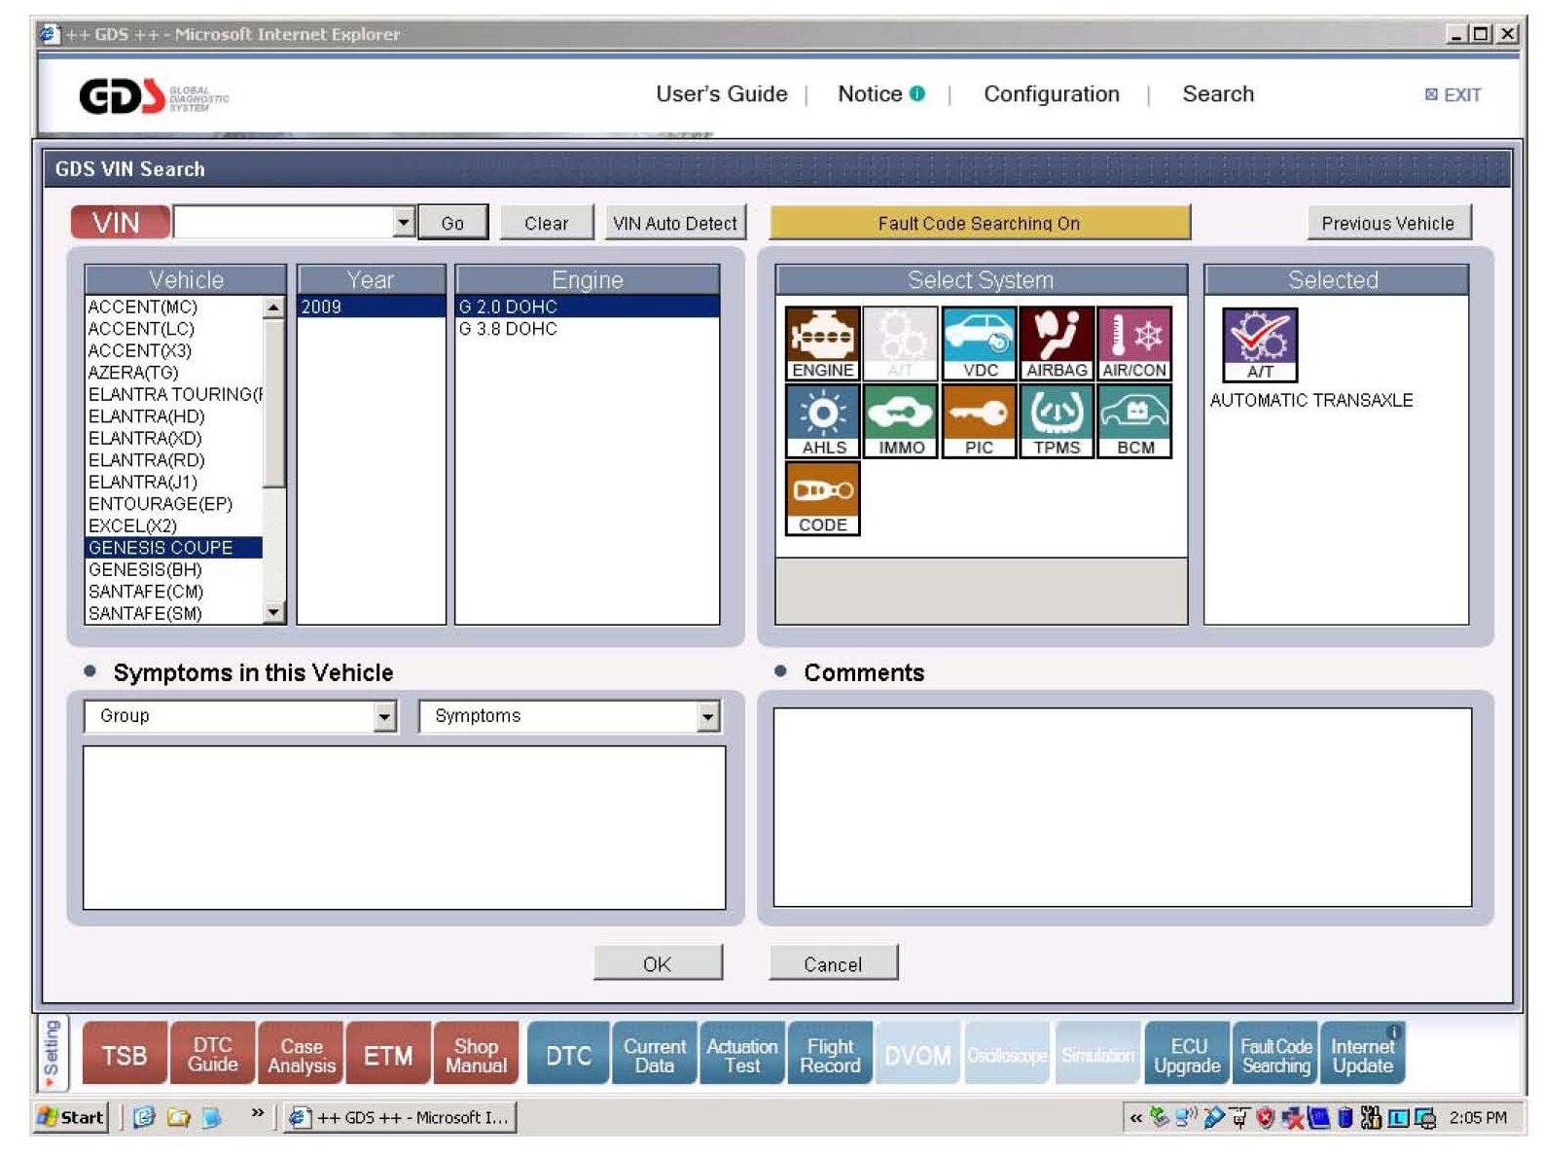Choose the AIRBAG system icon
This screenshot has width=1542, height=1157.
click(x=1057, y=343)
